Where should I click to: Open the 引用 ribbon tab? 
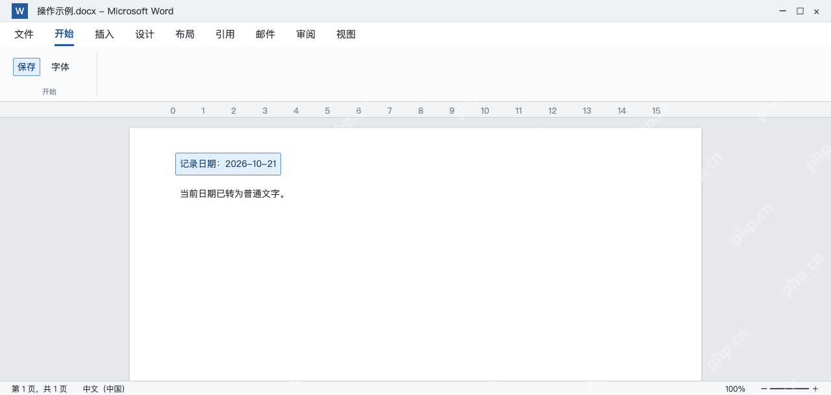point(225,34)
